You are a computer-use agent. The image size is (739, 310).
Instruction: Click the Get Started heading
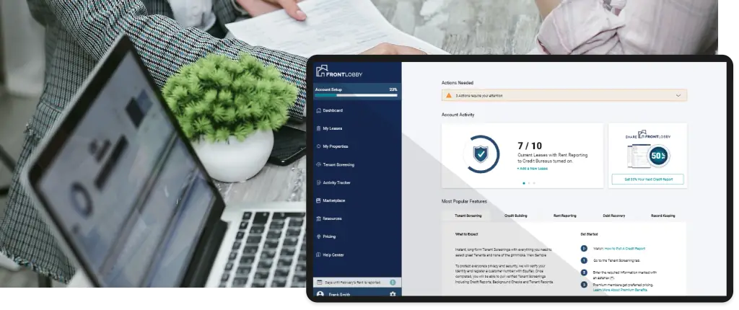(x=589, y=234)
